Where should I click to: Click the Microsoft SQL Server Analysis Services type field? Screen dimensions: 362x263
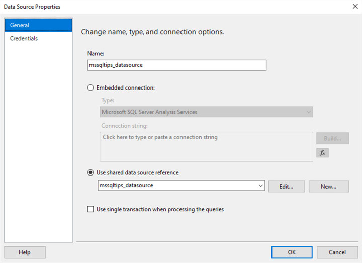(201, 112)
